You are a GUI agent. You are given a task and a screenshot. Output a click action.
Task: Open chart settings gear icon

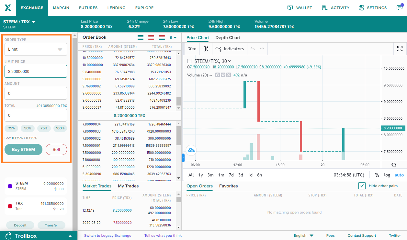(x=394, y=165)
